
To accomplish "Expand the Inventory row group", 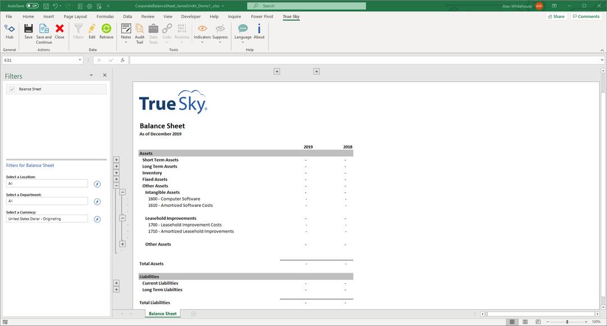I will [116, 173].
